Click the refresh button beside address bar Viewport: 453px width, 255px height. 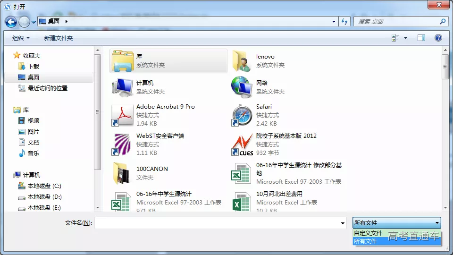pyautogui.click(x=344, y=21)
